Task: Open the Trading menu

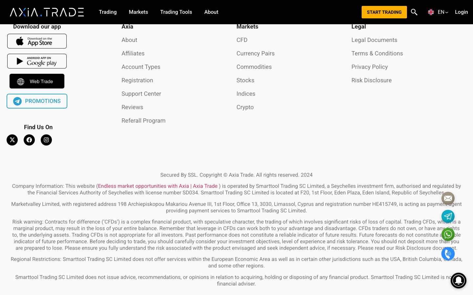Action: click(108, 12)
